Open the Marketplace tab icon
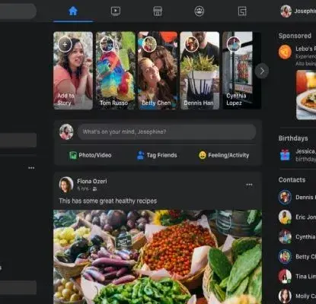The width and height of the screenshot is (316, 304). 158,11
